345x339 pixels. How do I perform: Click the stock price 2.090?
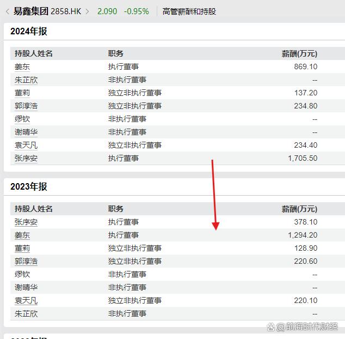pos(107,11)
